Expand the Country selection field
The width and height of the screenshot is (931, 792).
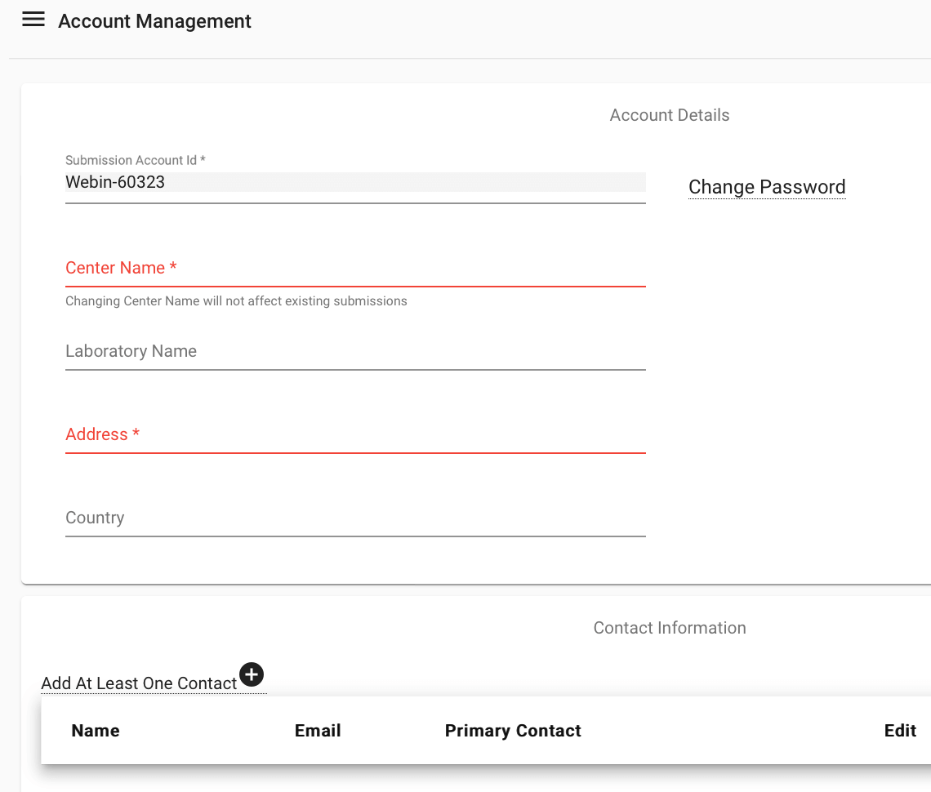(x=355, y=518)
